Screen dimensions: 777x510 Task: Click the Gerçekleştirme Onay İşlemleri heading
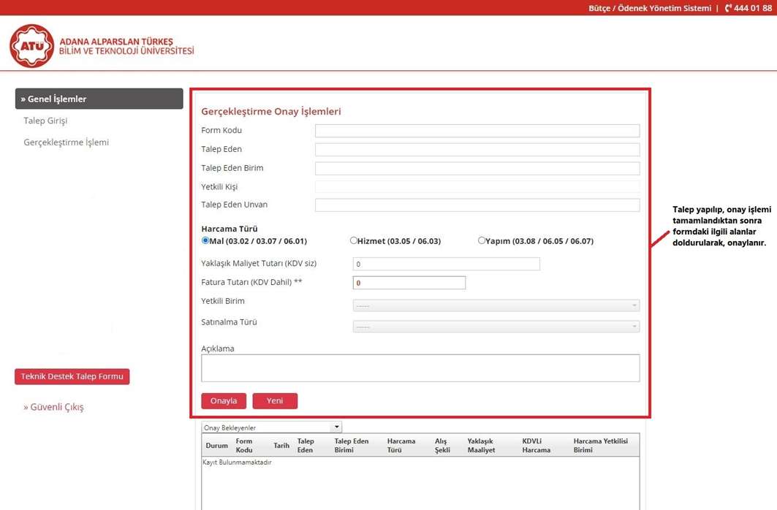click(x=271, y=111)
